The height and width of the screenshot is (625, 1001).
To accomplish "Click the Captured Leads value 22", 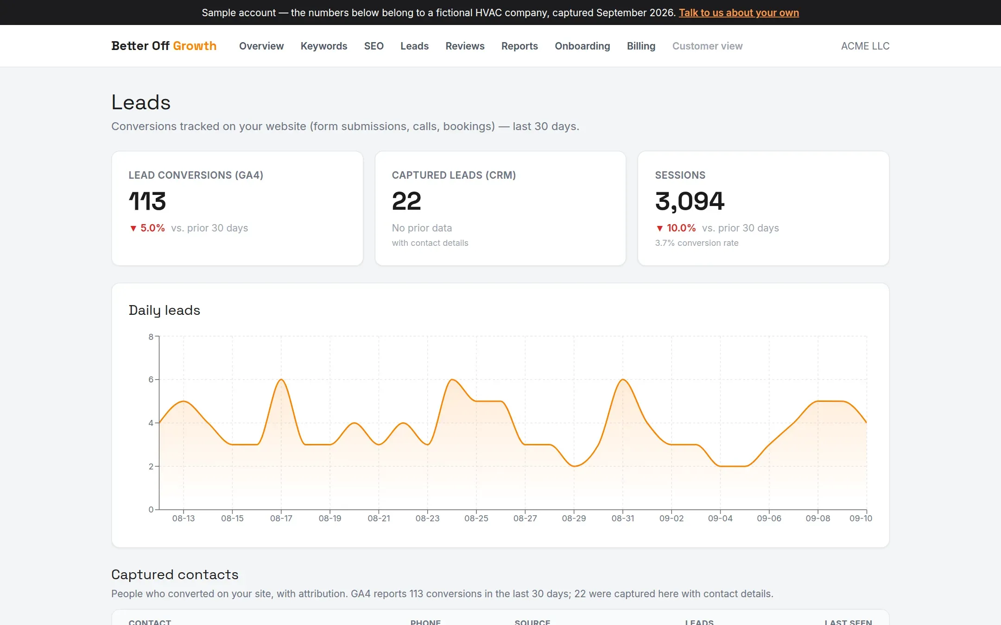I will click(x=406, y=201).
